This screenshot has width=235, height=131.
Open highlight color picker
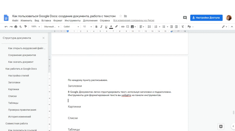pos(116,27)
